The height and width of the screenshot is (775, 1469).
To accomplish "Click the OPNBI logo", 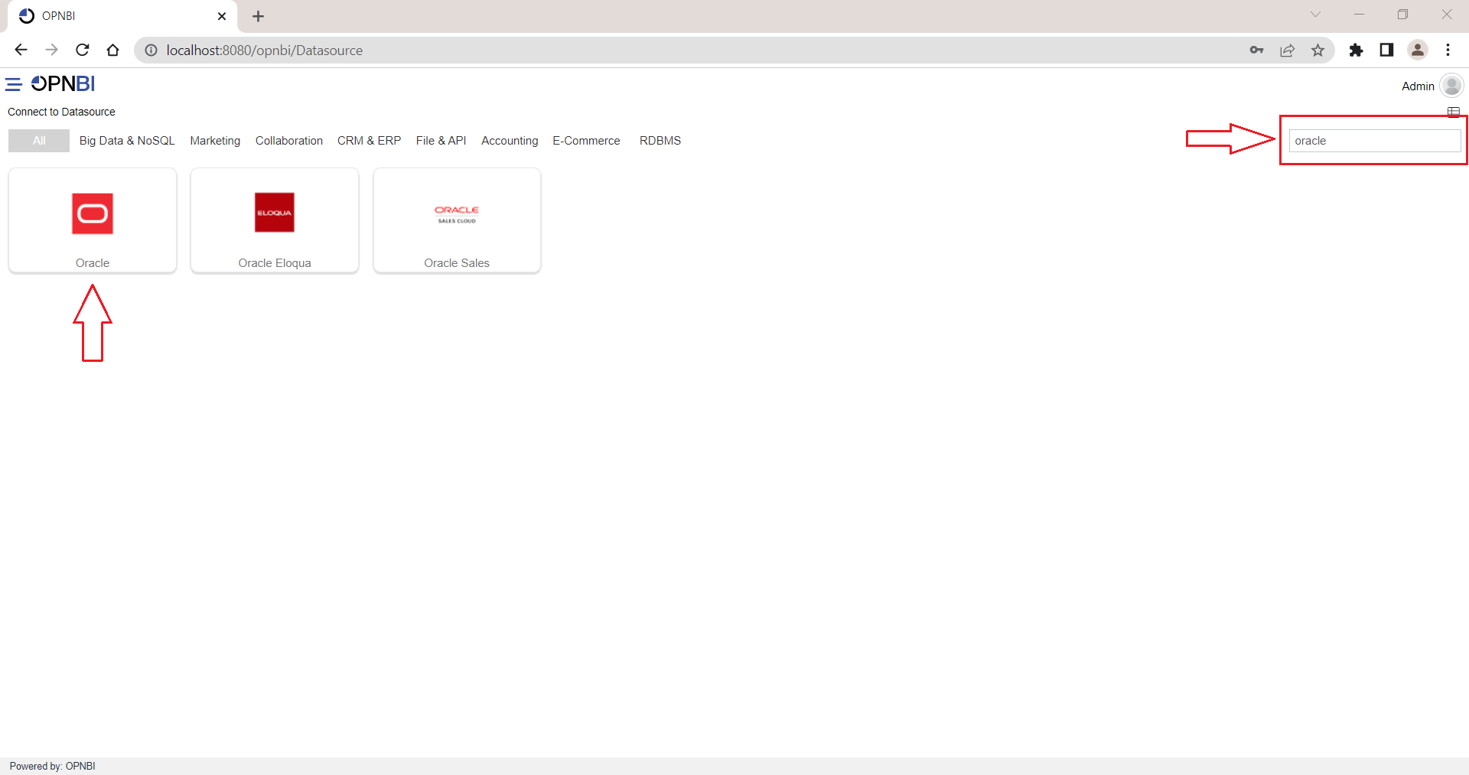I will pos(63,83).
